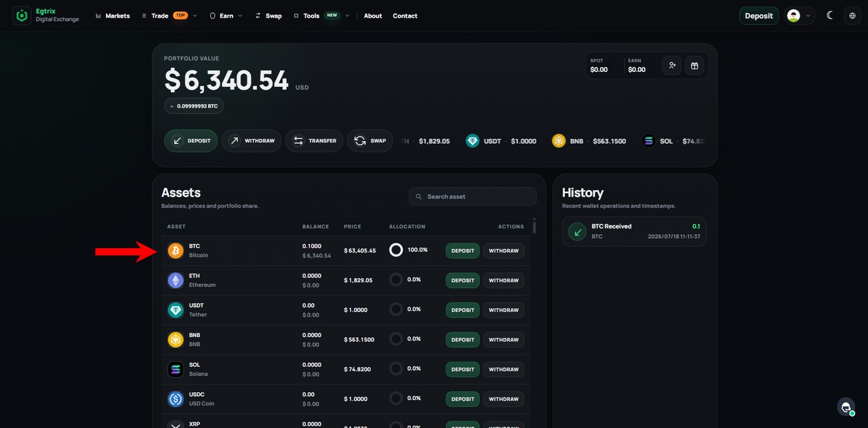Expand the Earn menu dropdown

pos(226,16)
